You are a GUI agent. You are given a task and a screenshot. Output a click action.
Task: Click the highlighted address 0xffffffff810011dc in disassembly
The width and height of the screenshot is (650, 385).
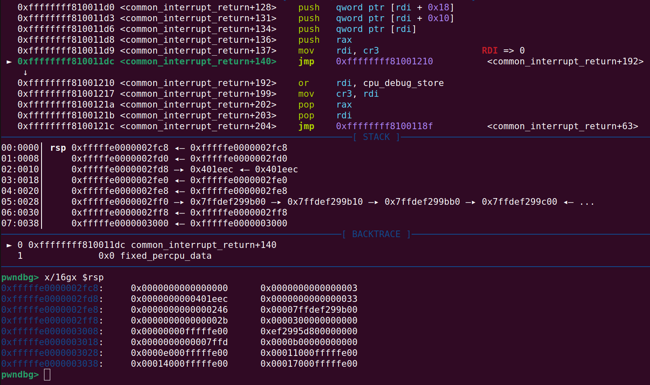pyautogui.click(x=66, y=61)
